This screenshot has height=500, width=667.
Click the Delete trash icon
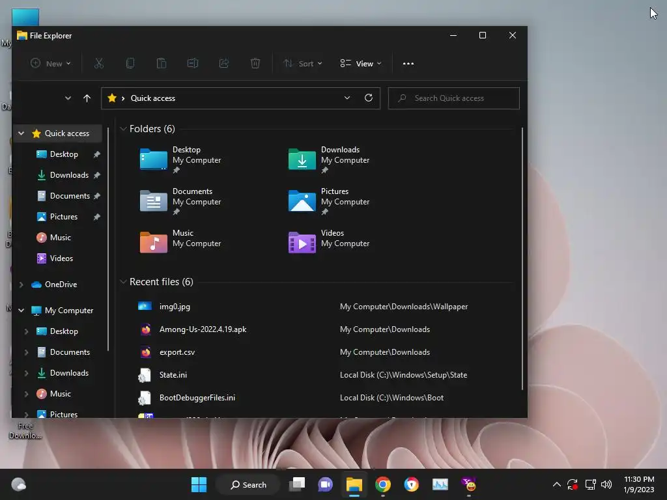click(255, 63)
